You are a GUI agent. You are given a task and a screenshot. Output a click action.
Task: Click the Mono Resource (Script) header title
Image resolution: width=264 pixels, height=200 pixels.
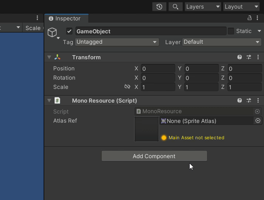tap(104, 101)
